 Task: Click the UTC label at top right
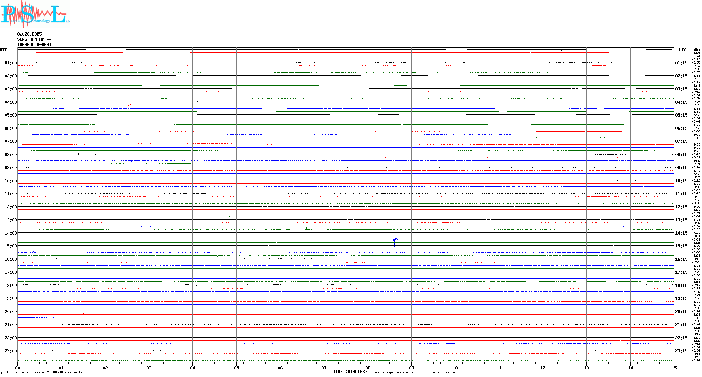click(682, 50)
